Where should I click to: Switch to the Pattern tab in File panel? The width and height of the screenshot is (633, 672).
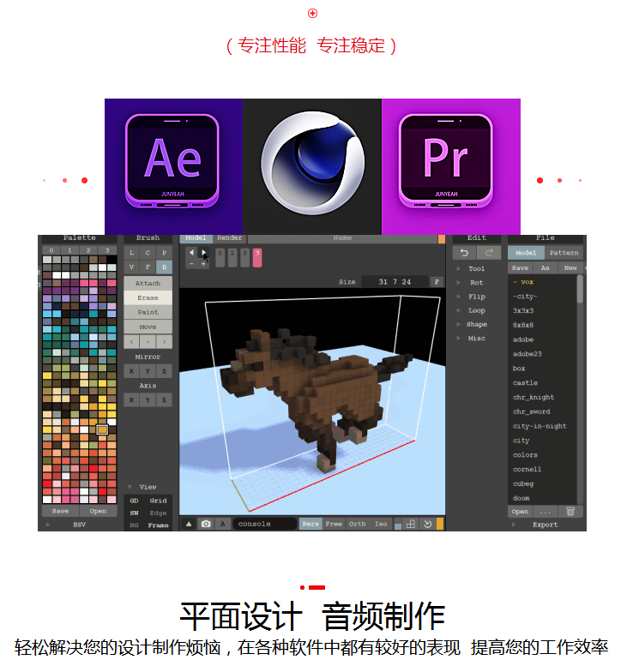click(x=564, y=253)
